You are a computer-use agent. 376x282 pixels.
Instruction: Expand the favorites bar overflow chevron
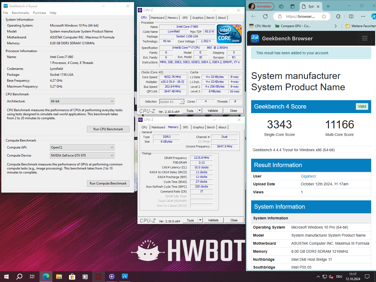[x=335, y=26]
